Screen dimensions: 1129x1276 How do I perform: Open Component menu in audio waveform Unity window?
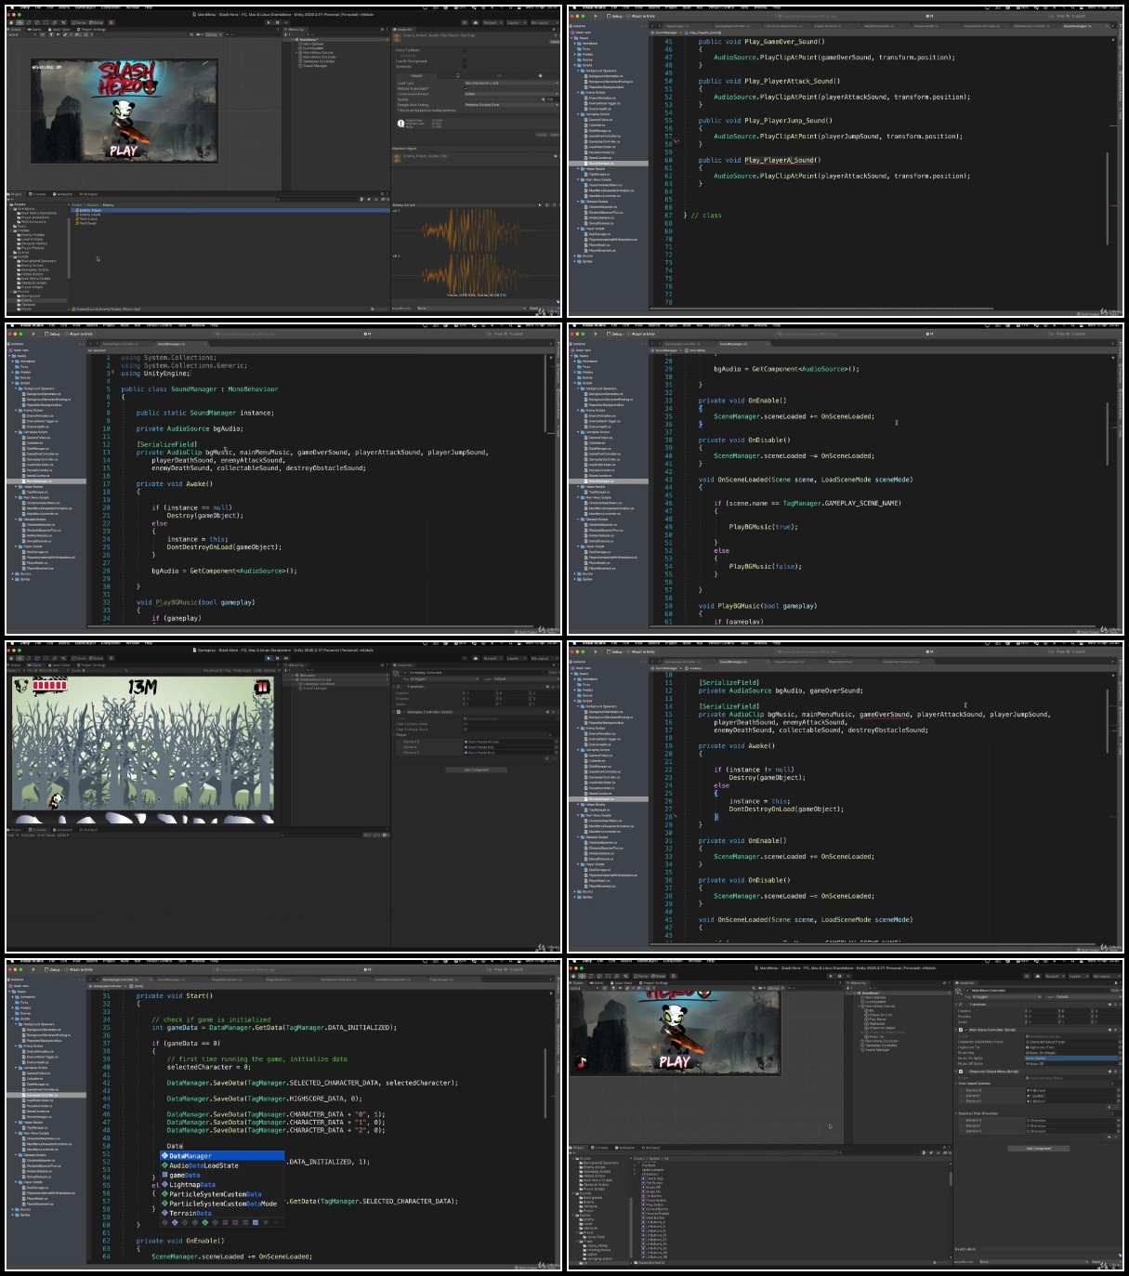click(111, 7)
